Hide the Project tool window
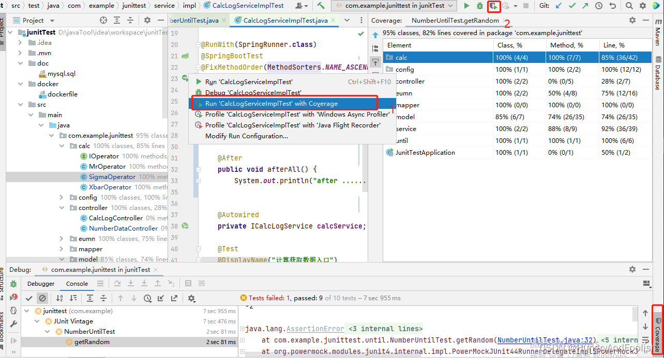Screen dimensions: 664x358 click(161, 20)
